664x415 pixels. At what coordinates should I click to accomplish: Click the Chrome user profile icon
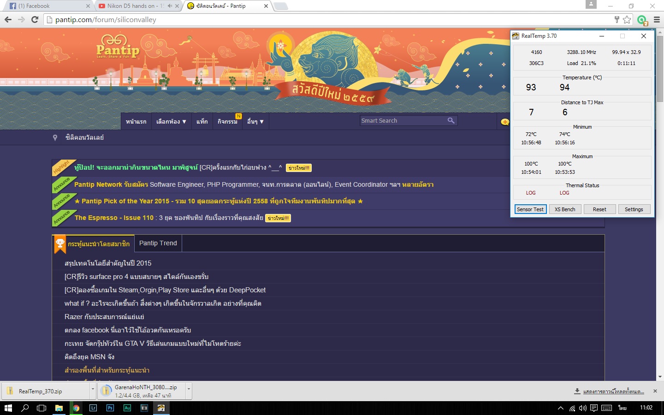point(591,4)
